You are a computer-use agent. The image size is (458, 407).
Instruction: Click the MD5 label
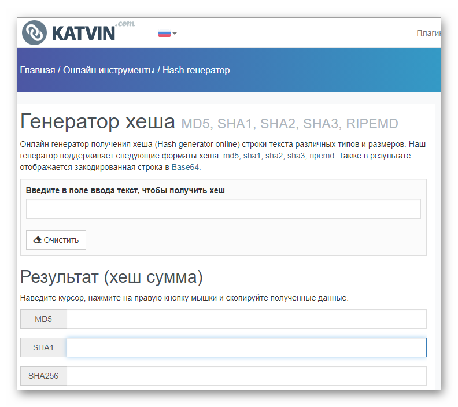coord(43,319)
